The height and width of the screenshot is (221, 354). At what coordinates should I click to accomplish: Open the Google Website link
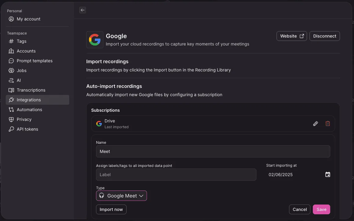(x=291, y=36)
